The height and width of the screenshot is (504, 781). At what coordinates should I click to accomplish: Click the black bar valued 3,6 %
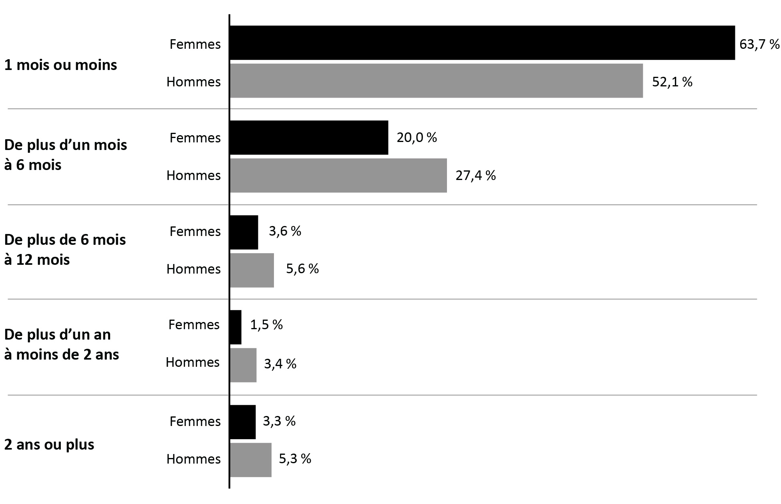click(244, 232)
